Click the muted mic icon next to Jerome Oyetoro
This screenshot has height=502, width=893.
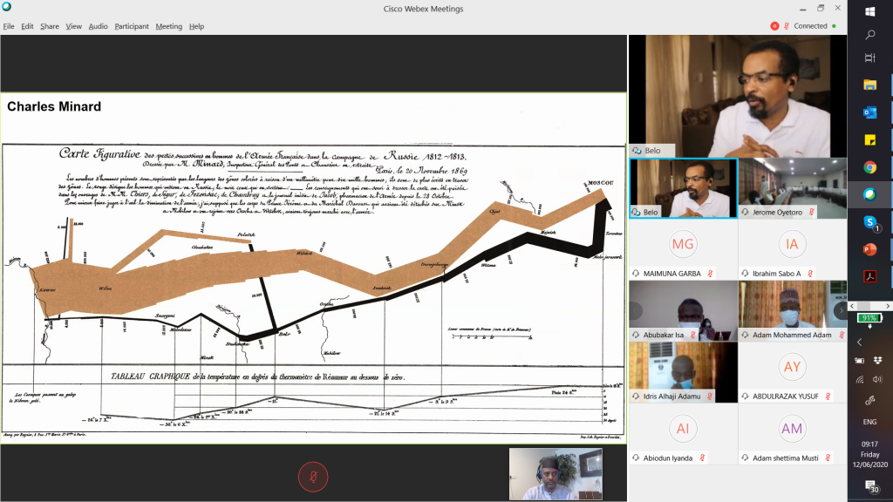tap(812, 213)
